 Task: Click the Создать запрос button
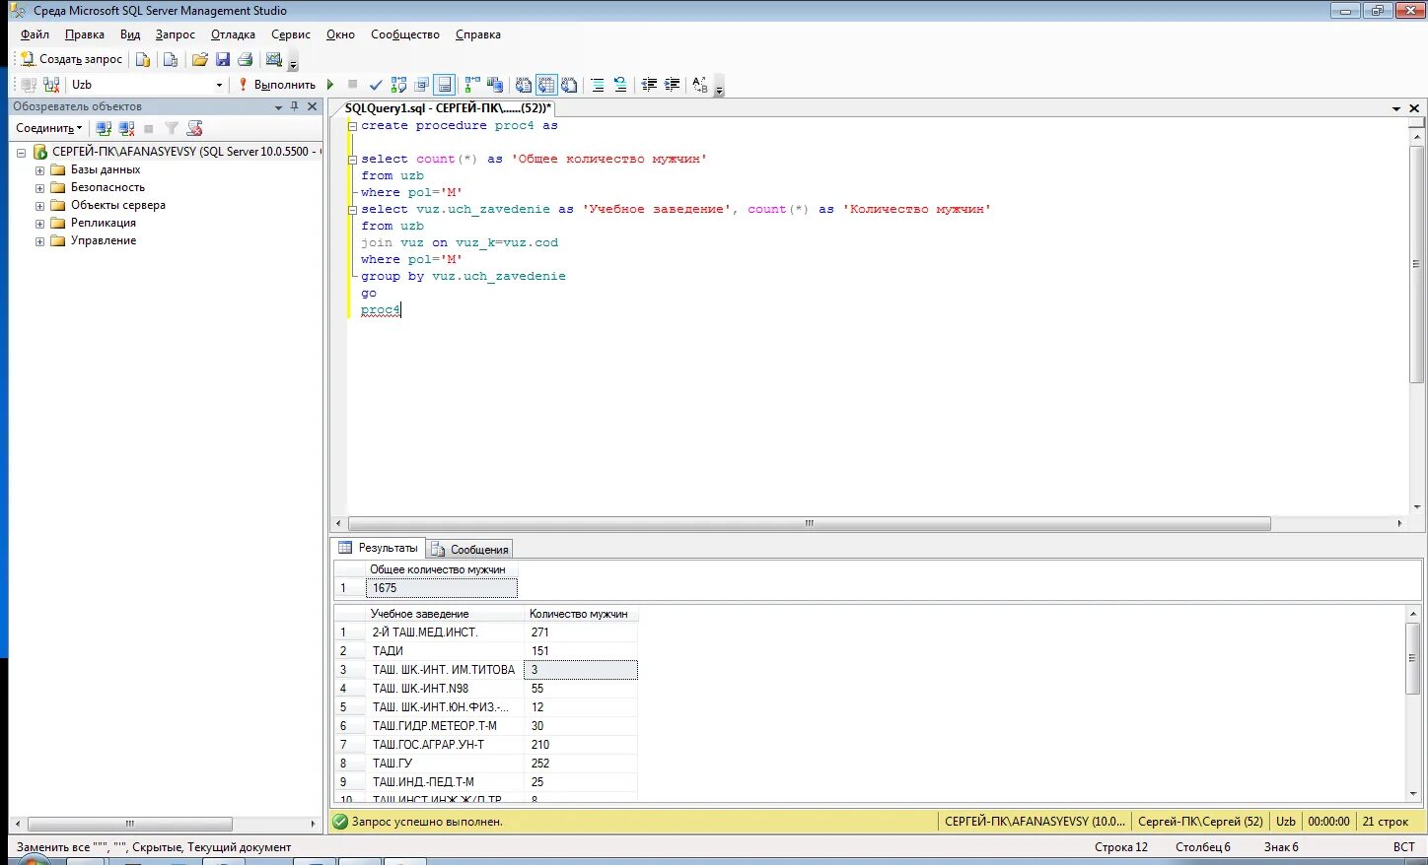pyautogui.click(x=71, y=59)
